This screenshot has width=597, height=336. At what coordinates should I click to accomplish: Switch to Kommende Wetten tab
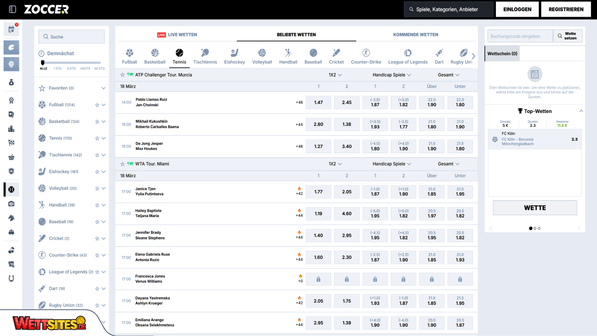pyautogui.click(x=415, y=35)
